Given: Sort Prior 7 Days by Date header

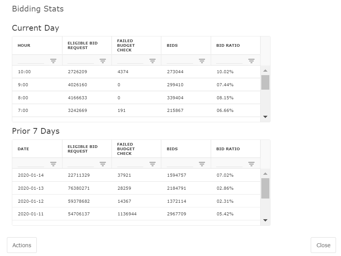Looking at the screenshot, I should [x=23, y=149].
